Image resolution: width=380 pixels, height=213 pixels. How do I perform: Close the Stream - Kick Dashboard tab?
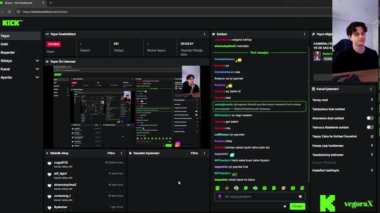click(x=43, y=3)
